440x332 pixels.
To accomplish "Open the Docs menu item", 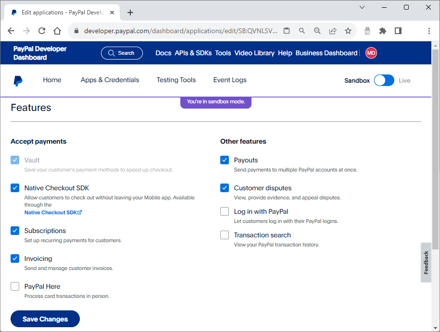I will click(163, 53).
